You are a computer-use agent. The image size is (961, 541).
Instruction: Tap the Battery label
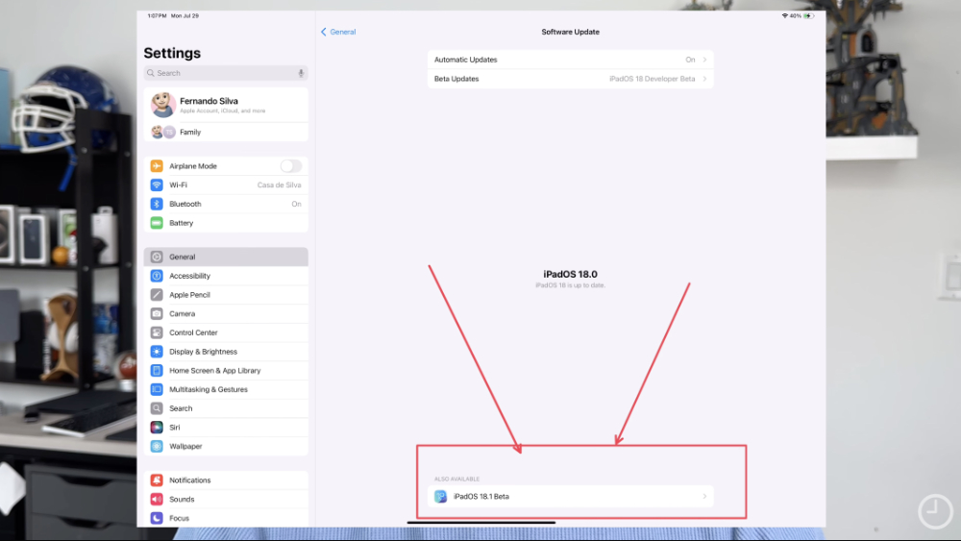click(182, 223)
